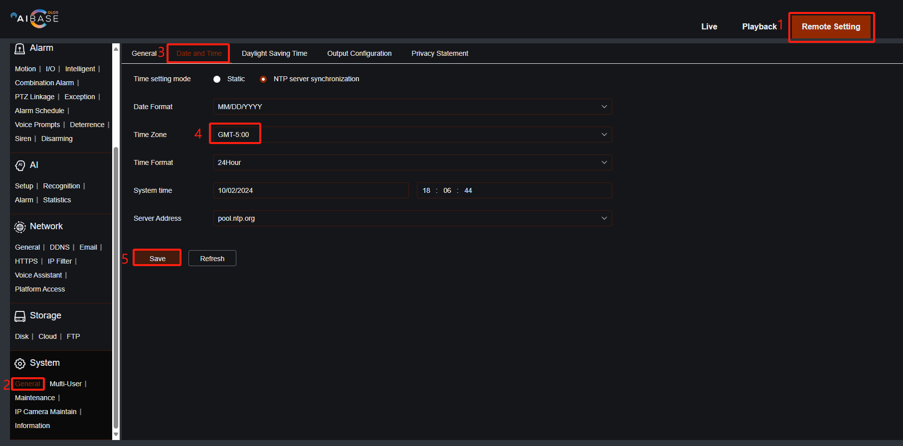Open Multi-User settings
The height and width of the screenshot is (446, 903).
pos(66,384)
